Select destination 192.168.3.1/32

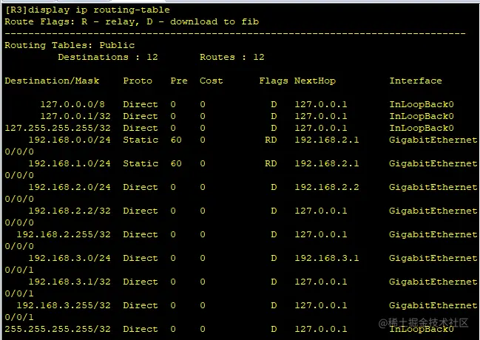[70, 282]
